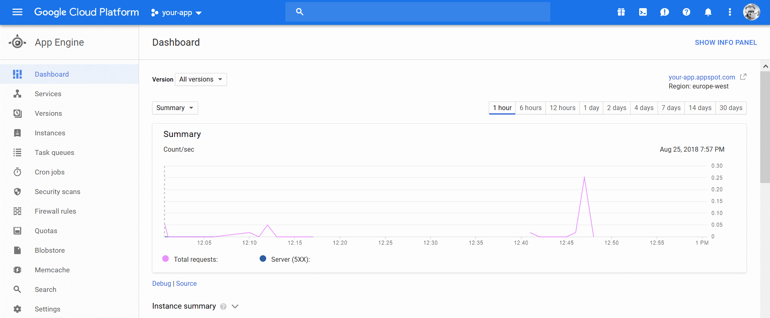The image size is (770, 318).
Task: Open the your-app project selector
Action: pos(176,13)
